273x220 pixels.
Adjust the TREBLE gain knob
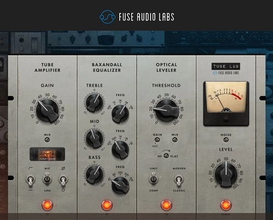[94, 103]
